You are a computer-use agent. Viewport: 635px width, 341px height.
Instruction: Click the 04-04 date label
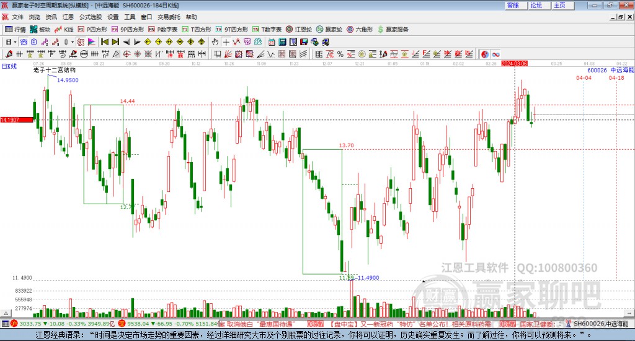584,78
